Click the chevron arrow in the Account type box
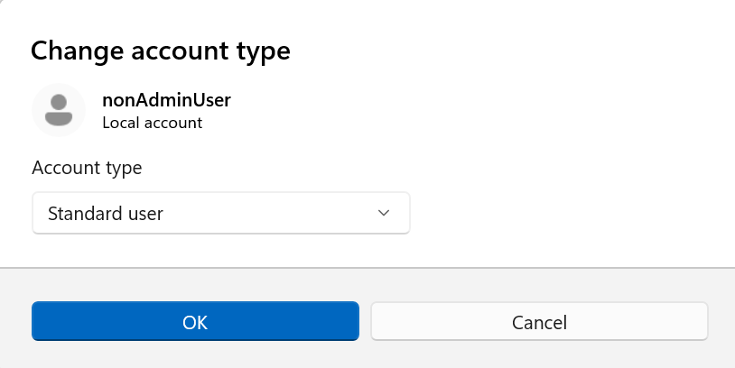Screen dimensions: 735x368 click(x=384, y=213)
